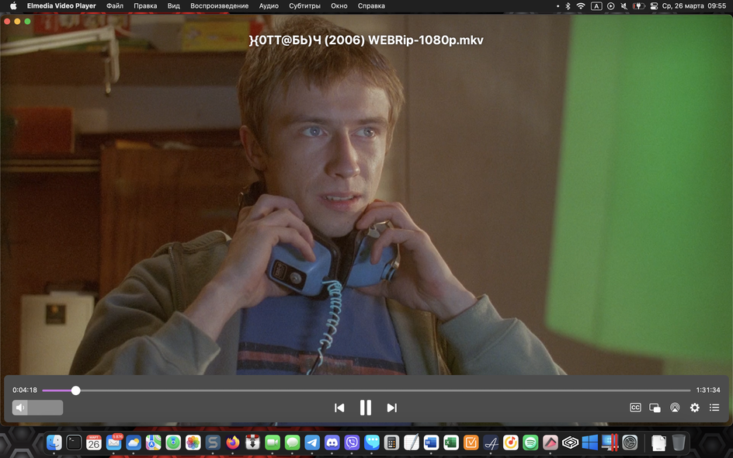The height and width of the screenshot is (458, 733).
Task: Open the subtitles CC menu
Action: pos(635,408)
